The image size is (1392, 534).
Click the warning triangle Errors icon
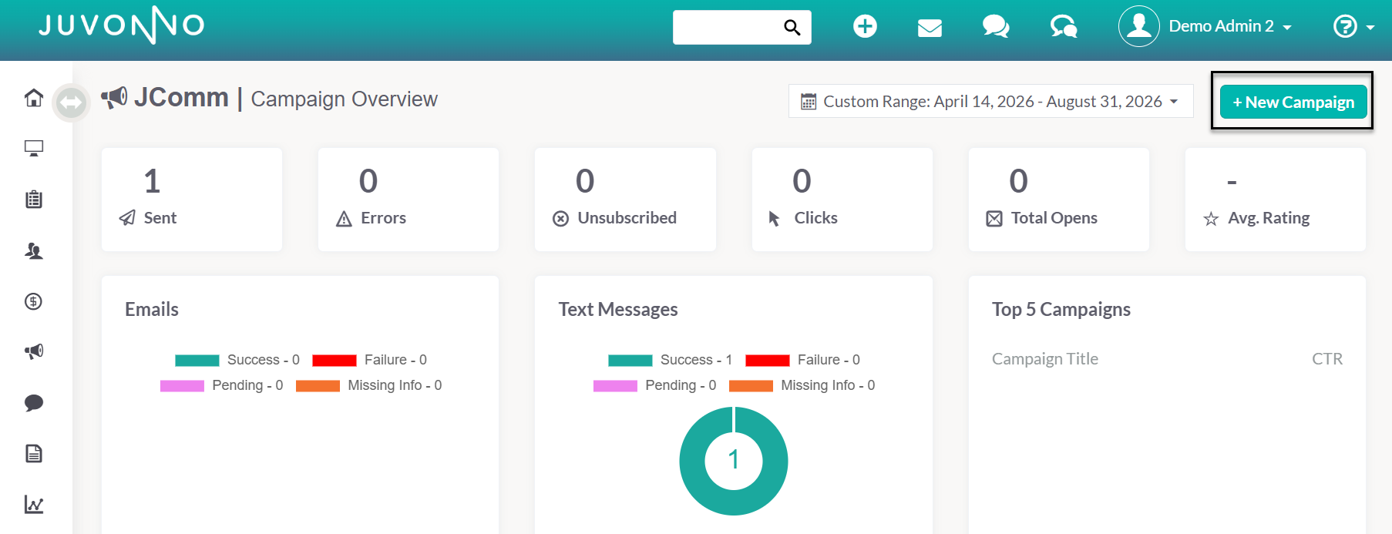[x=344, y=219]
